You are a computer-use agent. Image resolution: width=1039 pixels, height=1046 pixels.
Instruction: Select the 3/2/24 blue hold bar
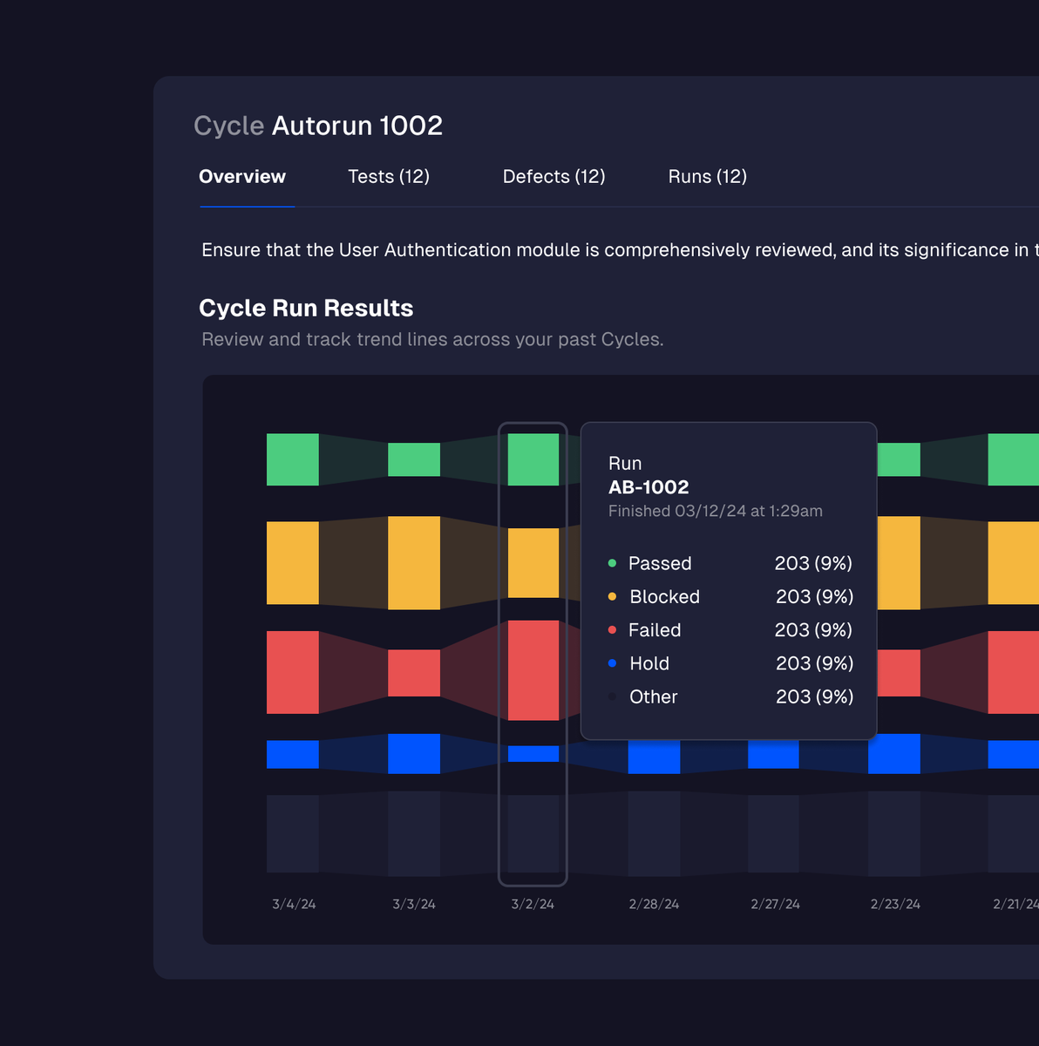pyautogui.click(x=533, y=754)
